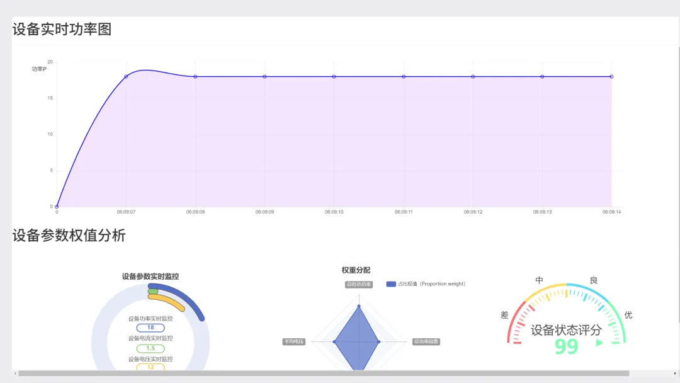Viewport: 680px width, 383px height.
Task: Click the 设备功率实时监控 label
Action: click(x=150, y=318)
